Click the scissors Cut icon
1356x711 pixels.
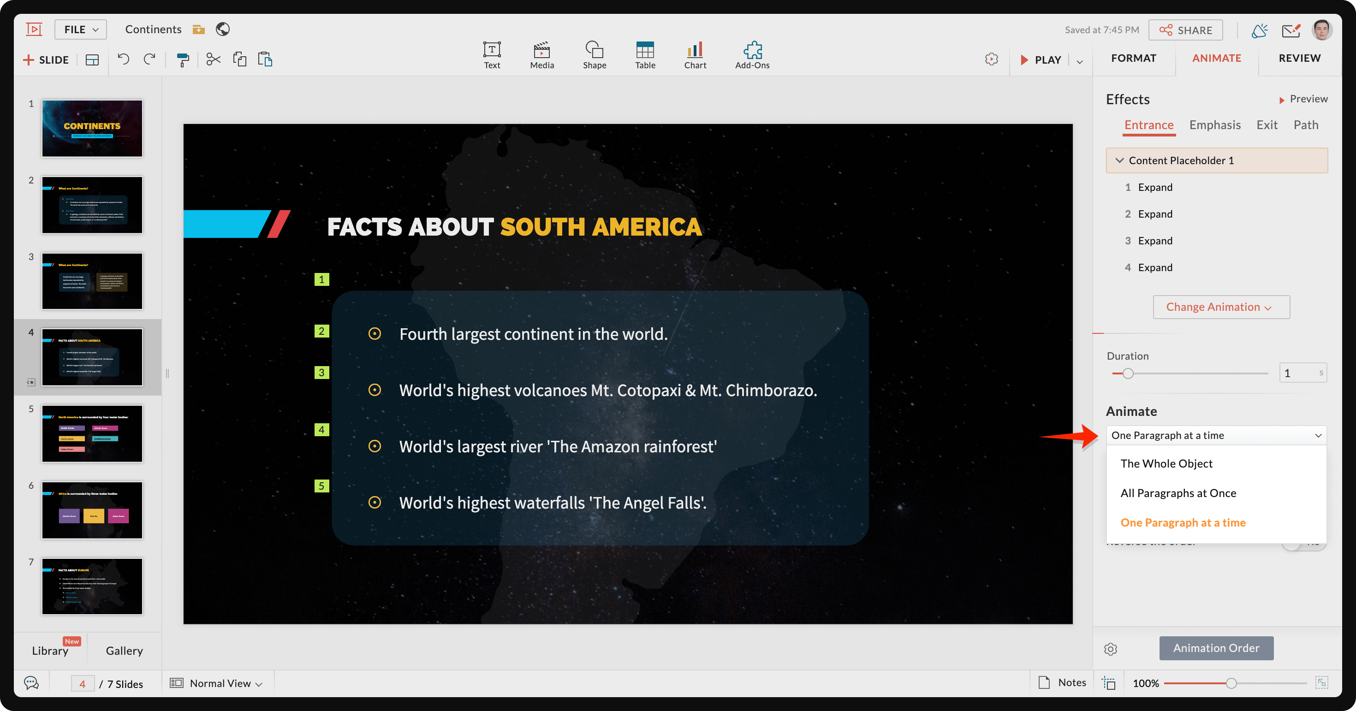tap(213, 59)
